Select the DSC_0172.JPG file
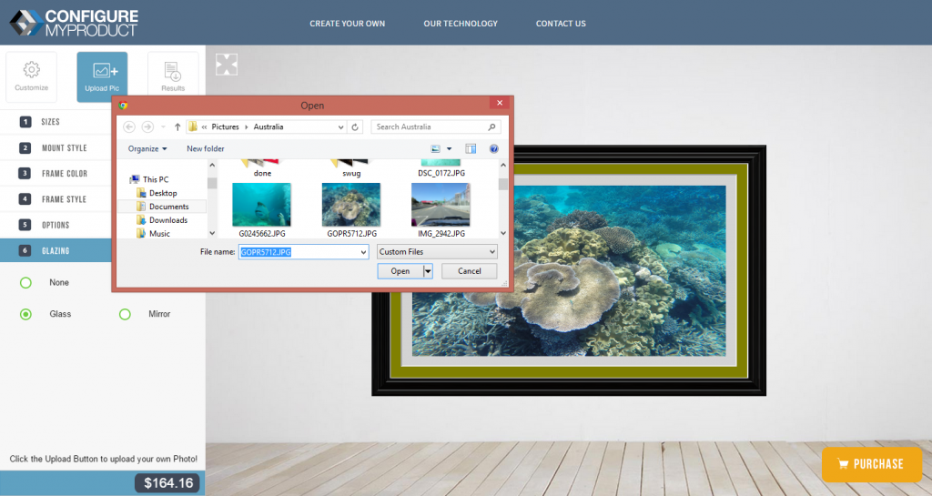This screenshot has width=932, height=496. pyautogui.click(x=441, y=168)
